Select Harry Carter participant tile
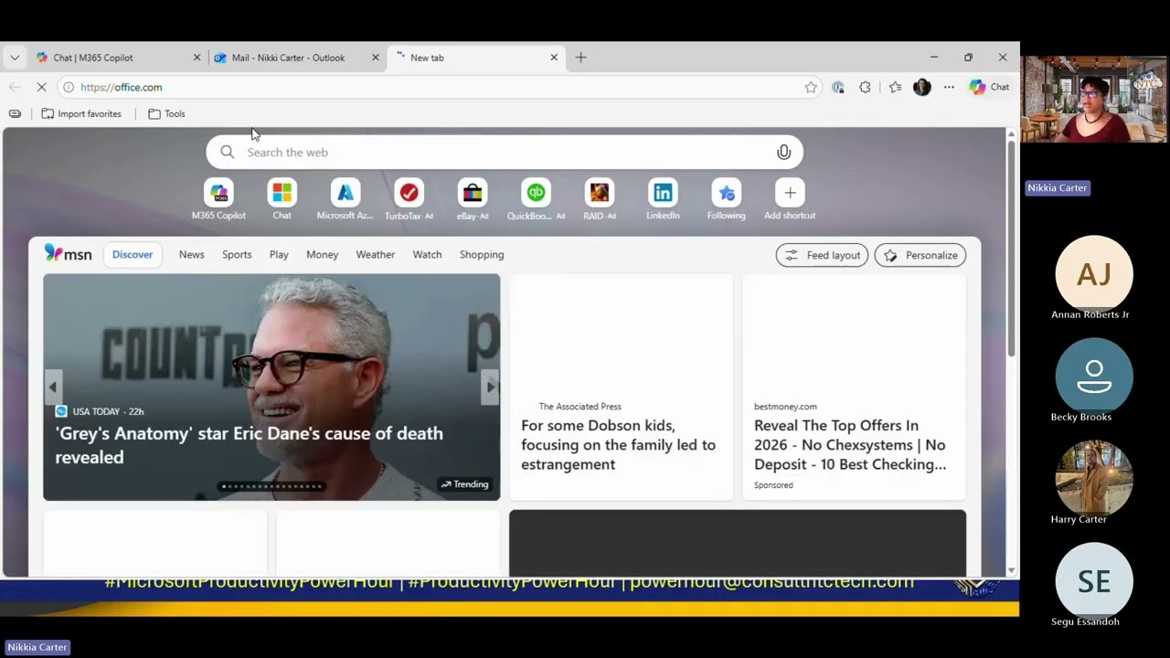The image size is (1170, 658). [1094, 483]
